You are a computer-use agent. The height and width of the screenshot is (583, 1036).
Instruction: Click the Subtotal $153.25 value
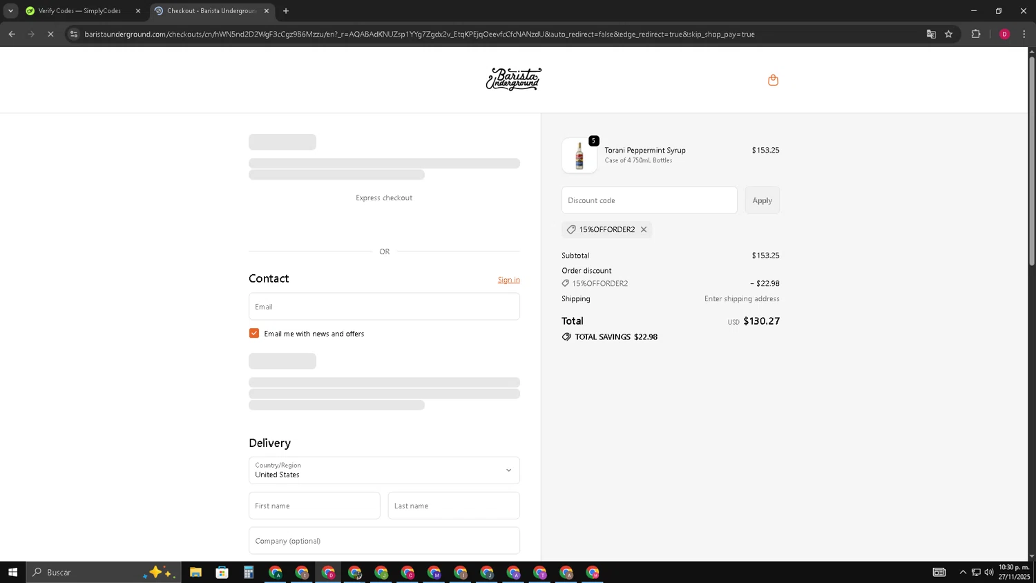coord(765,256)
